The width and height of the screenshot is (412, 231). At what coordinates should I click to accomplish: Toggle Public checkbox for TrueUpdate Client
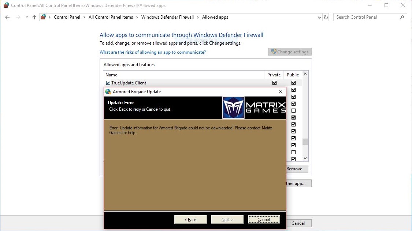[x=293, y=83]
